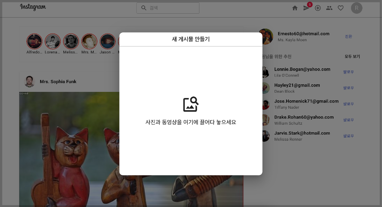382x207 pixels.
Task: Open Jarvis.Stark@hotmail.com profile
Action: [302, 133]
